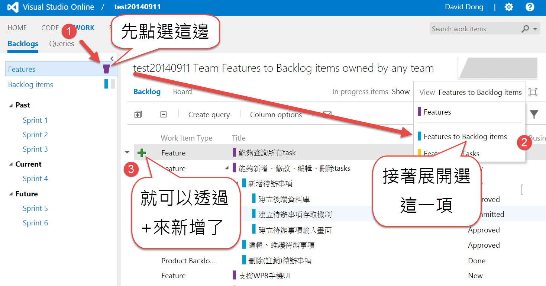Open the View Features to Backlog items dropdown

coord(470,92)
